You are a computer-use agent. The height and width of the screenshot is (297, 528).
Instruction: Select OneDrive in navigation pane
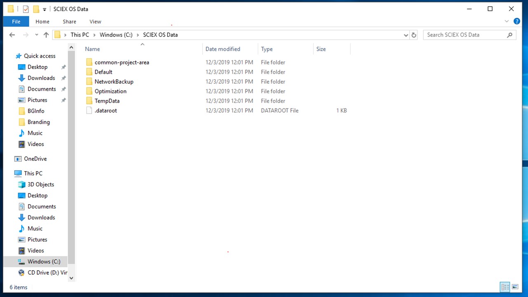coord(35,159)
